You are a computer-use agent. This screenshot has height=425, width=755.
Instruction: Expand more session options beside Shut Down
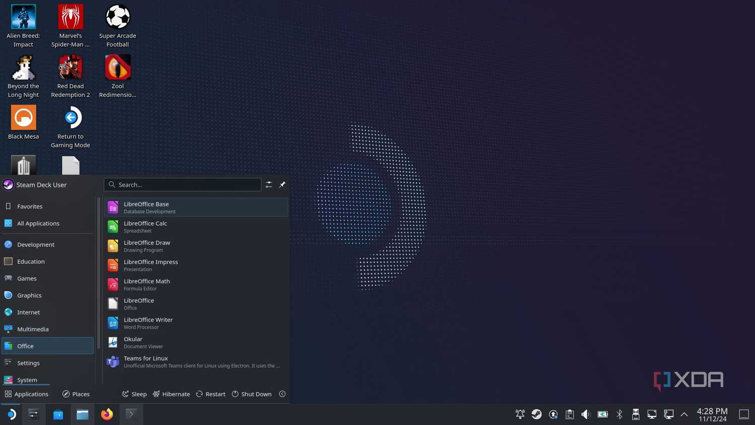(x=282, y=394)
